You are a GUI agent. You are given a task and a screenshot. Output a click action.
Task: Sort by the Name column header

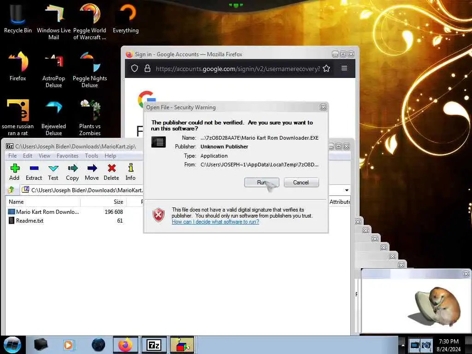43,202
